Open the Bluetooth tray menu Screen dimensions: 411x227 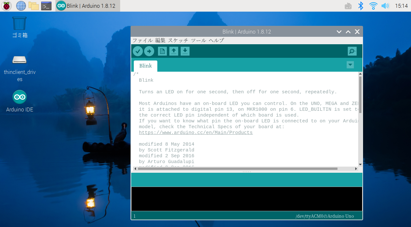click(360, 6)
